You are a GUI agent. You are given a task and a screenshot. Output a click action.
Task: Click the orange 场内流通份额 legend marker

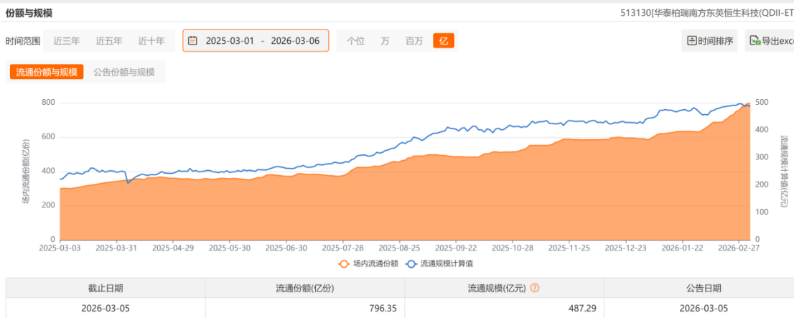pyautogui.click(x=345, y=263)
